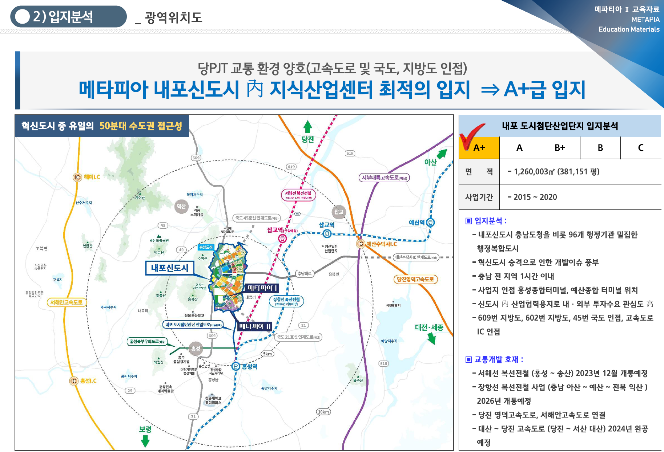664x452 pixels.
Task: Click the 교통개발 호재 : section heading
Action: tap(499, 359)
